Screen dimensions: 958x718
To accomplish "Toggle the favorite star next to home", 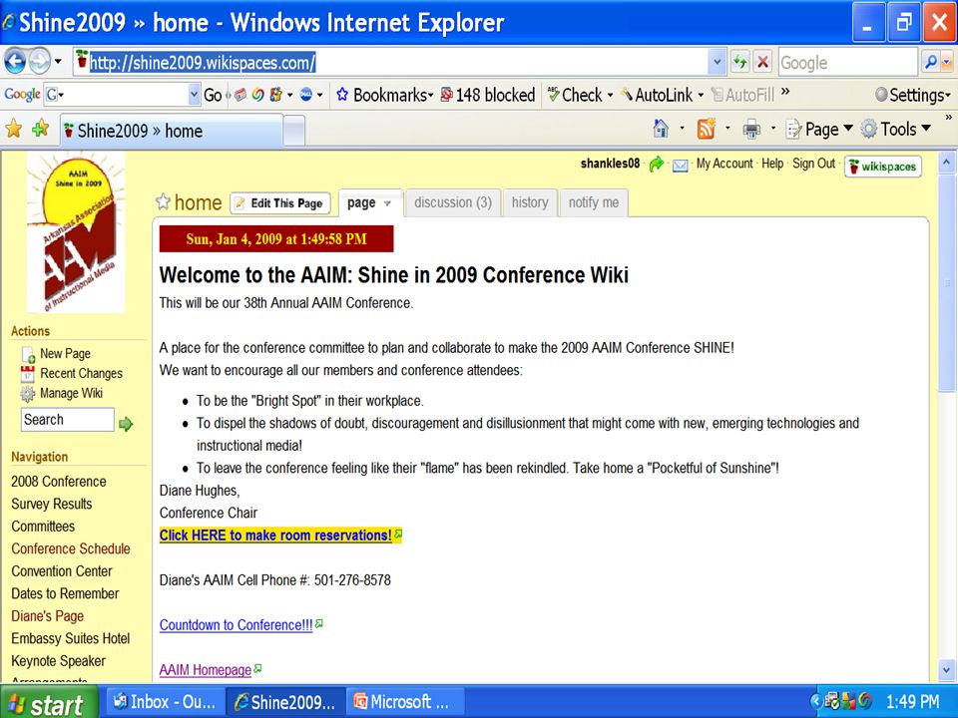I will 163,201.
